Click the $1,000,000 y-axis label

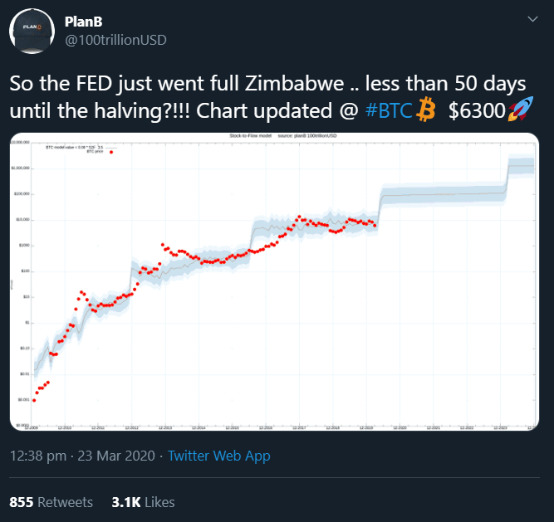click(x=21, y=168)
